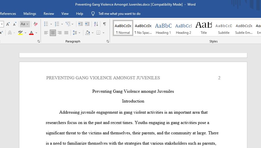Click paragraph line starting "Addressing juvenile engagement"
261x148 pixels.
[133, 113]
